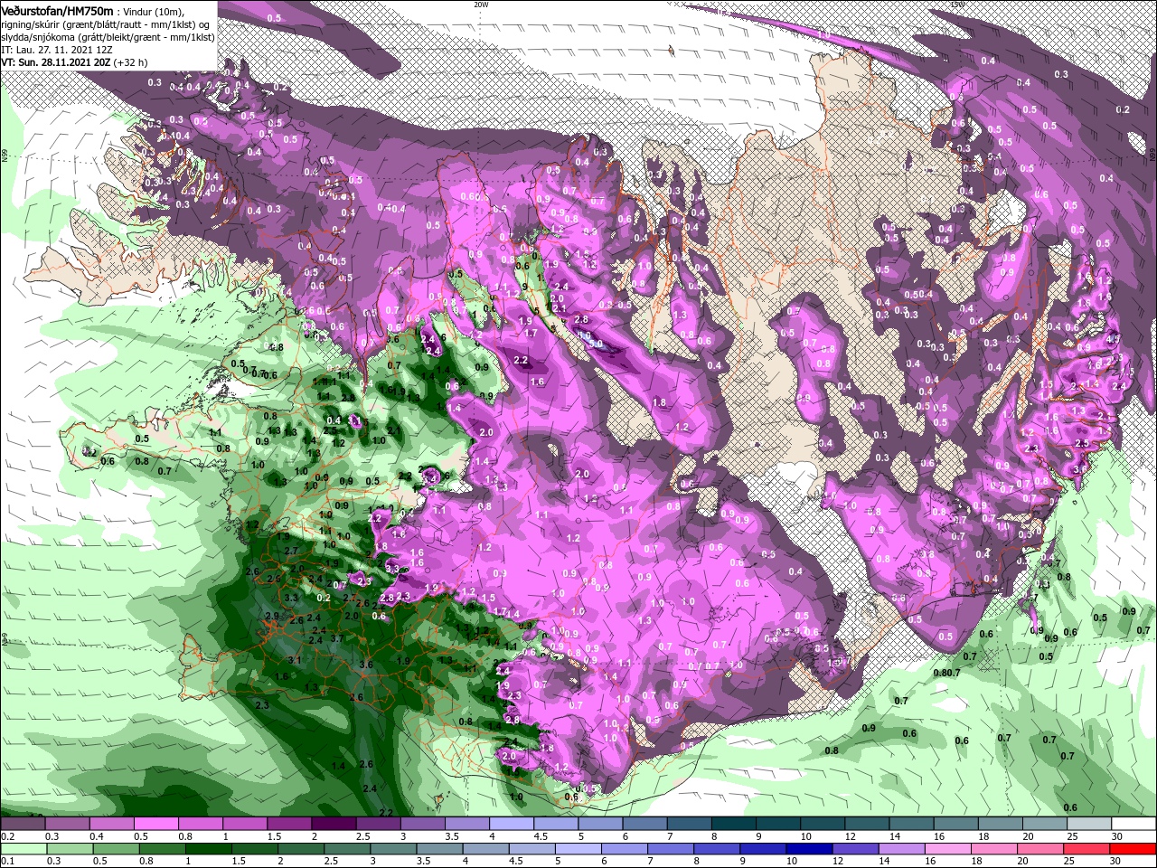Click the 3.7 rain value on the map

click(336, 638)
